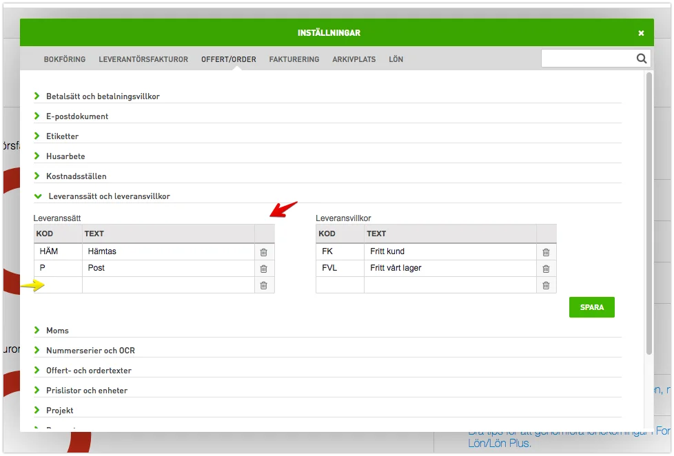The height and width of the screenshot is (456, 674).
Task: Expand the Kostnadsställen section
Action: (x=327, y=176)
